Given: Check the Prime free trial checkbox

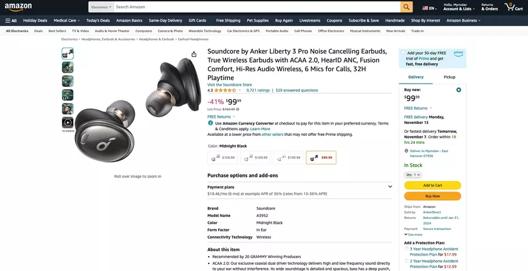Looking at the screenshot, I should (403, 53).
